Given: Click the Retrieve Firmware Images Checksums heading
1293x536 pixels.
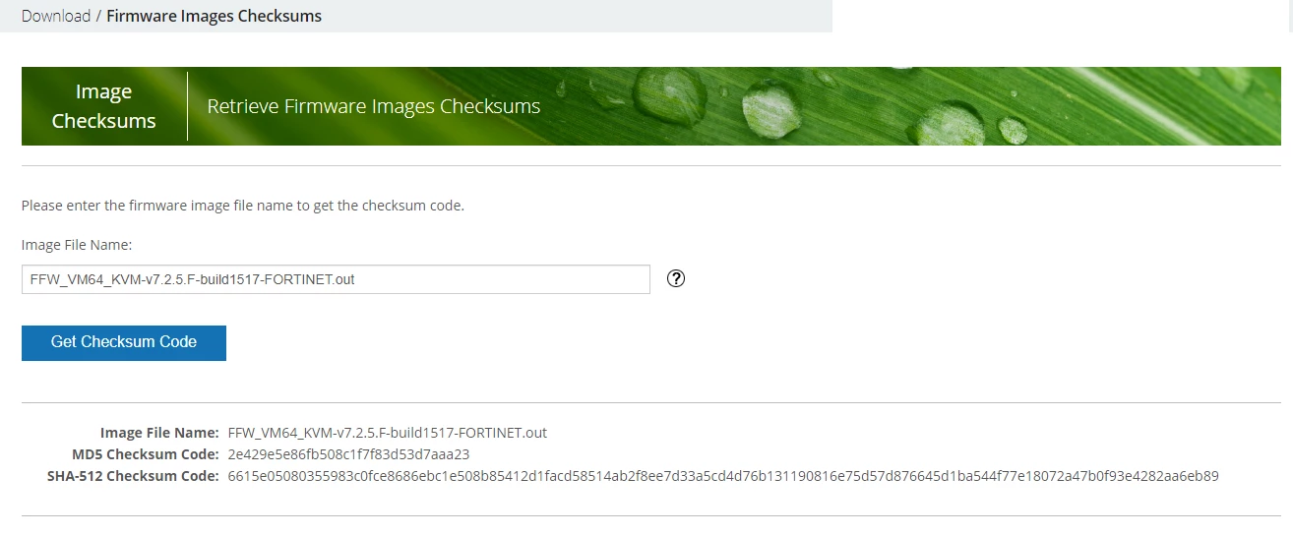Looking at the screenshot, I should (374, 106).
